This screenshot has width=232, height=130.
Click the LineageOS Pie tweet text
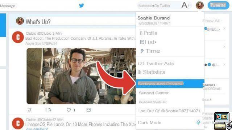pos(80,124)
